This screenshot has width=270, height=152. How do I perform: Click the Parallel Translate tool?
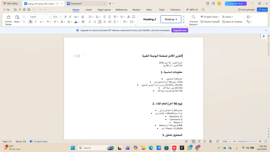pos(210,22)
